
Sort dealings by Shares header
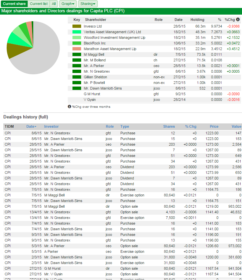[x=169, y=126]
